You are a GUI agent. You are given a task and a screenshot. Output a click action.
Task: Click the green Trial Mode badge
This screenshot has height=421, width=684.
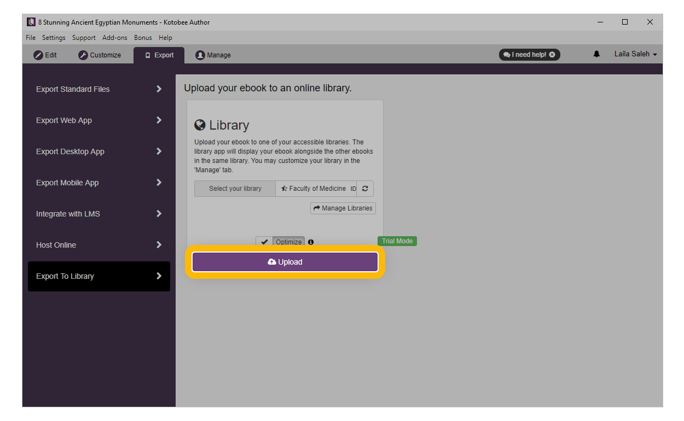click(x=397, y=241)
